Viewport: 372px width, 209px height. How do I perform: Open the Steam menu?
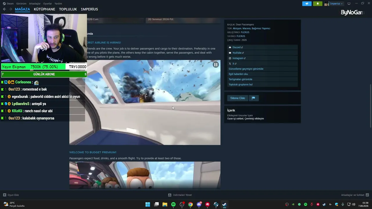8,4
